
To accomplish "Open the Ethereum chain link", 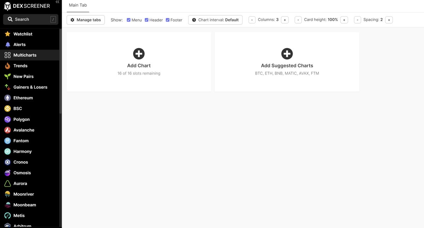I will point(30,98).
